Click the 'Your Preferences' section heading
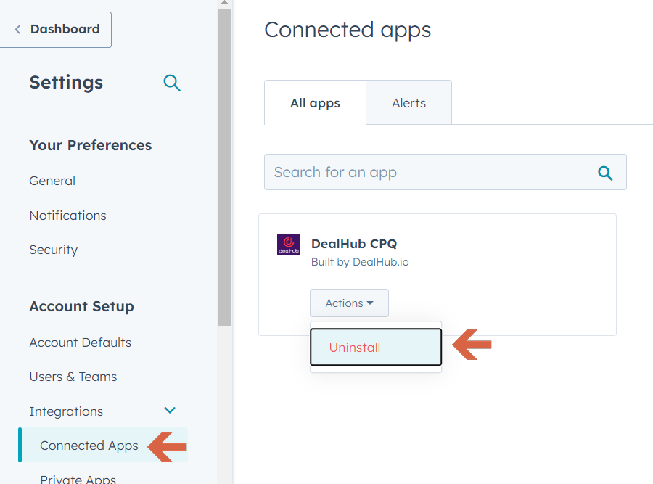The width and height of the screenshot is (653, 484). 91,145
